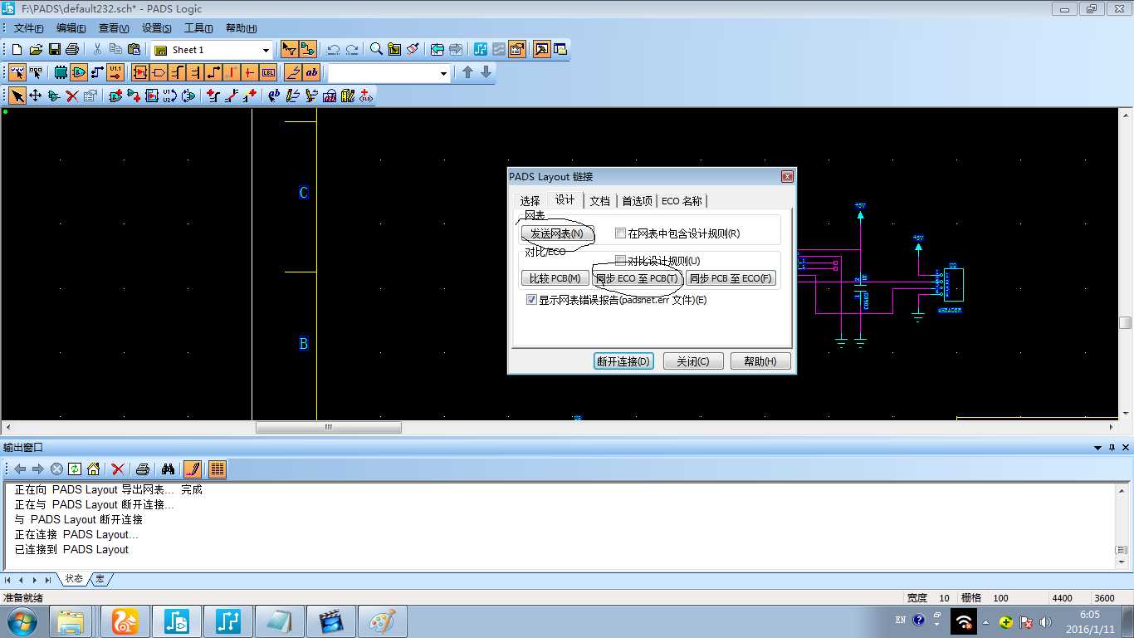Click the Undo arrow icon
This screenshot has width=1134, height=638.
pyautogui.click(x=333, y=50)
